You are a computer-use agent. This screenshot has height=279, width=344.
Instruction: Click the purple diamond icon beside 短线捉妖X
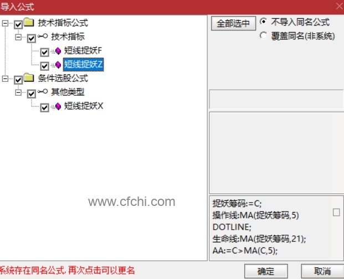(x=58, y=106)
